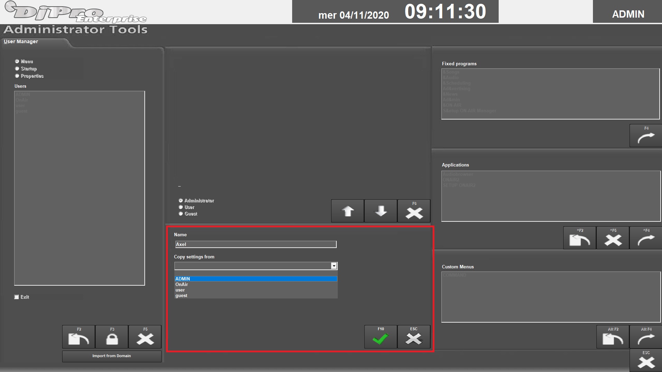Choose the Guest role radio button
The image size is (662, 372).
(x=181, y=214)
